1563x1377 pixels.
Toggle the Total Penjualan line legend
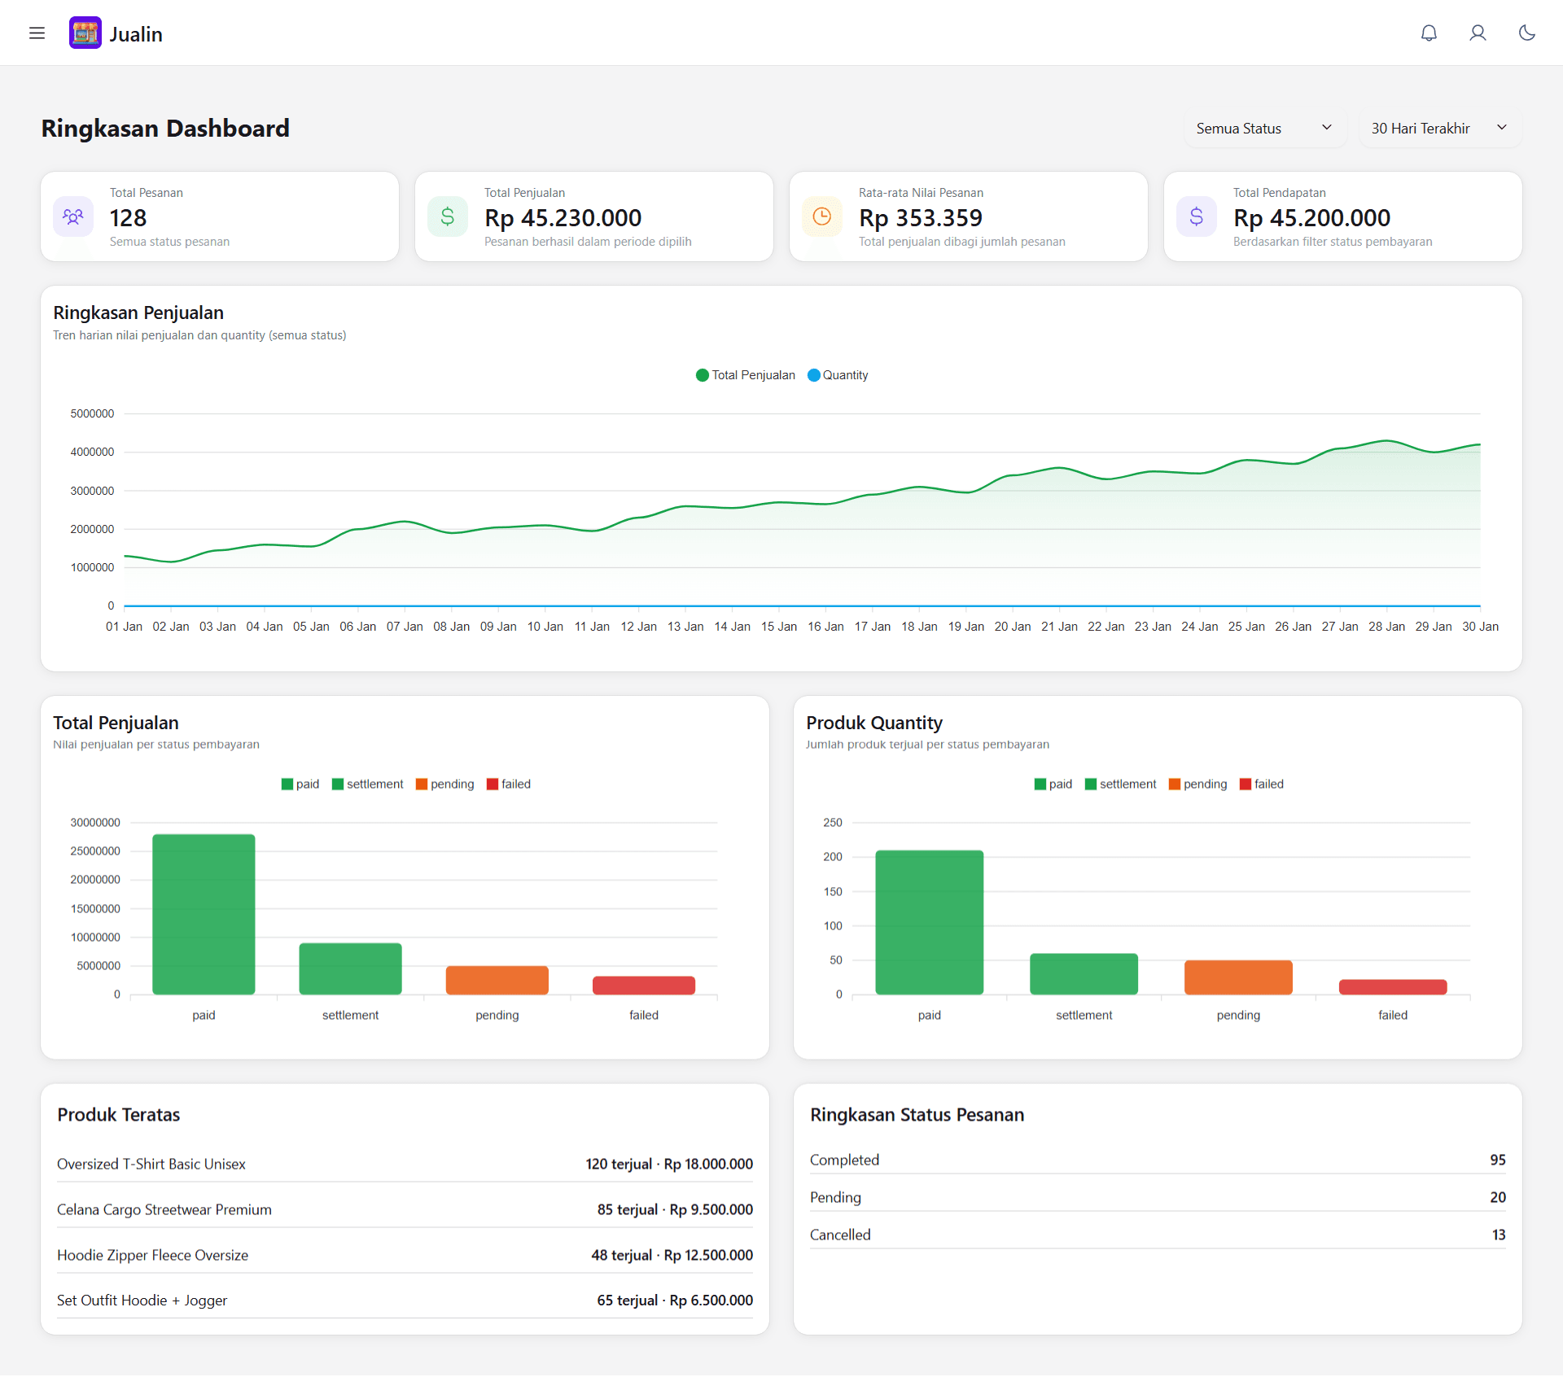point(745,375)
